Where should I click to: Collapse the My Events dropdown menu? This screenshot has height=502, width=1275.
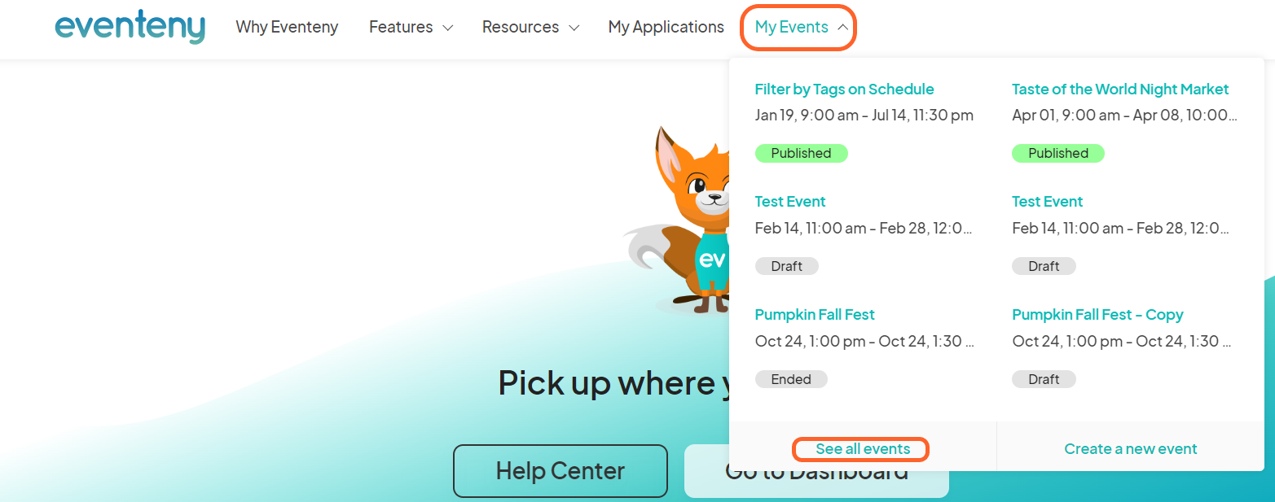point(798,28)
